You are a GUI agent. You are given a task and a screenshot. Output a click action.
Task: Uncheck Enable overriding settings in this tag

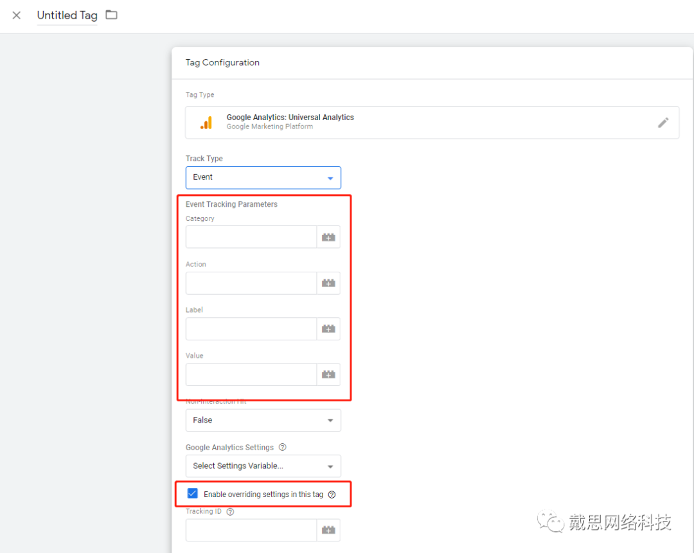193,494
